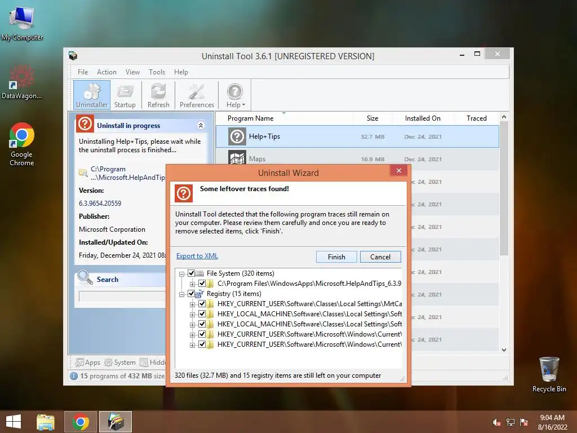Click Uninstall Tool taskbar icon
Screen dimensions: 577x433
pyautogui.click(x=116, y=422)
